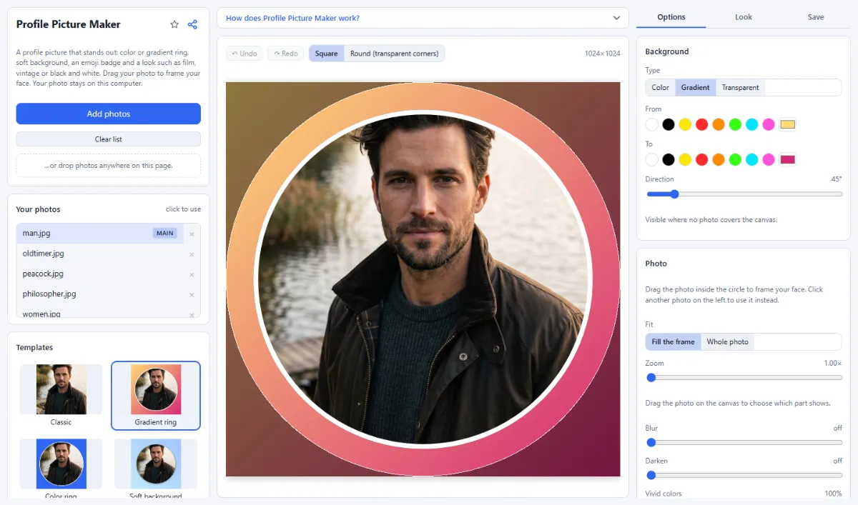This screenshot has width=858, height=505.
Task: Pick magenta swatch in the To row
Action: point(769,159)
